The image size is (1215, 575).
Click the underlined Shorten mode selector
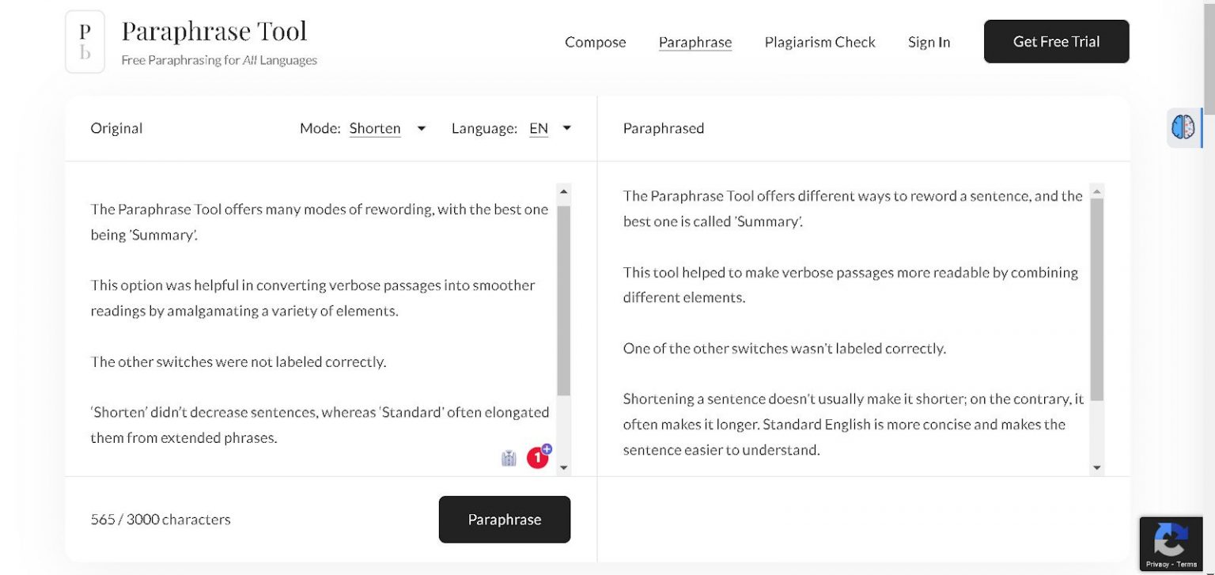pyautogui.click(x=374, y=128)
